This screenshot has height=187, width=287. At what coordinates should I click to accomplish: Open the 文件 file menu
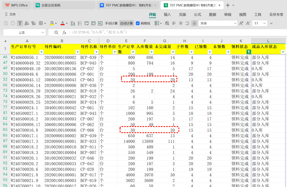tap(10, 14)
